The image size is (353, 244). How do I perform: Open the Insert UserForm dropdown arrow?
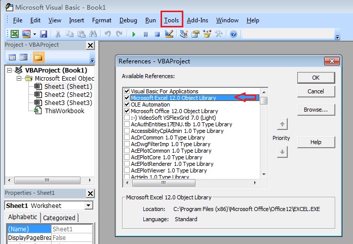tap(34, 34)
